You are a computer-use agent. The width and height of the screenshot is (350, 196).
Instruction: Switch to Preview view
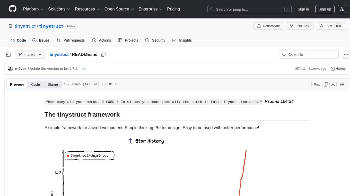pyautogui.click(x=17, y=84)
